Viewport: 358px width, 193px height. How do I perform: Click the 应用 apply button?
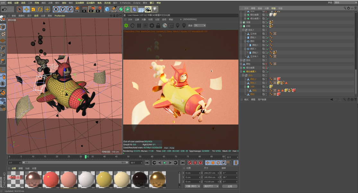230,186
